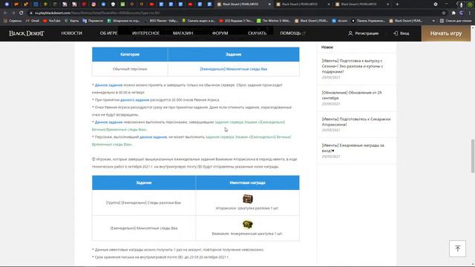Switch to the third Black Desert tab

(x=362, y=4)
